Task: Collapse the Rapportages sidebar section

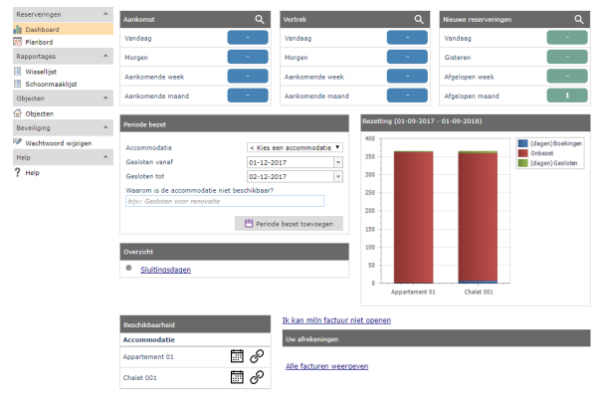Action: tap(105, 56)
